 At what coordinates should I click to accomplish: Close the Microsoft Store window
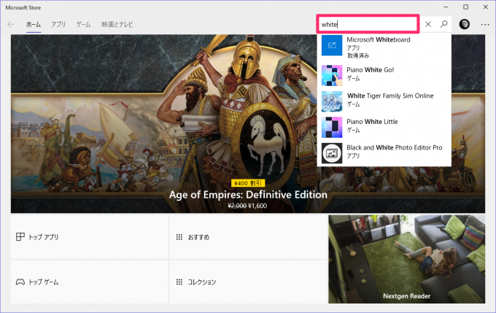pos(486,7)
